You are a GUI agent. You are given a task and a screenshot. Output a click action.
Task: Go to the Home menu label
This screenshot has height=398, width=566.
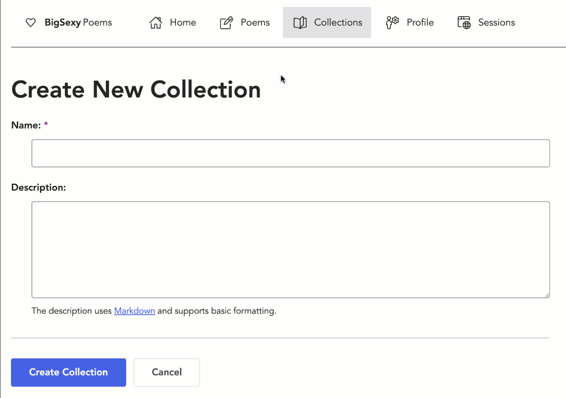tap(183, 23)
